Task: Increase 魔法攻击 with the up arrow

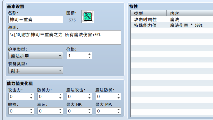Action: tap(89, 95)
